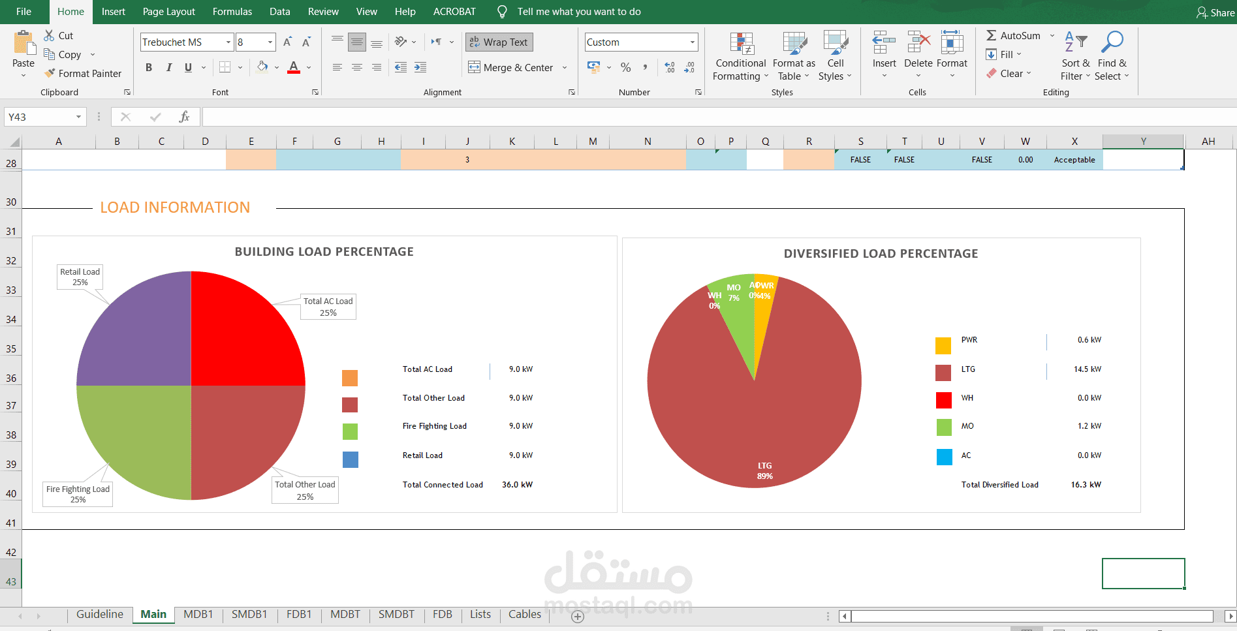Open the font size dropdown

270,42
